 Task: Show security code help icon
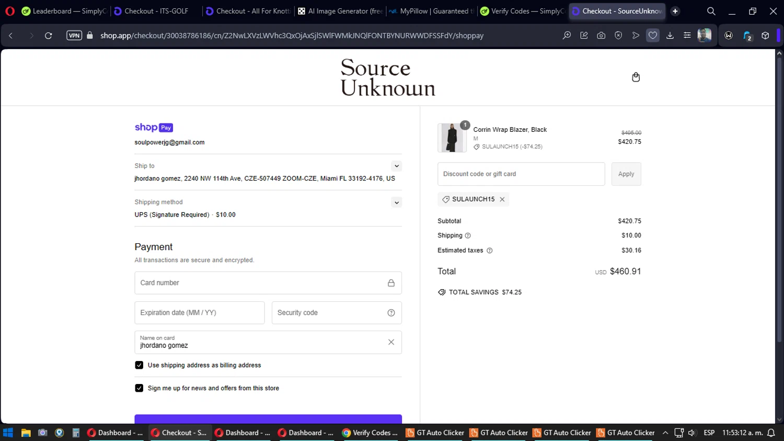pos(391,313)
